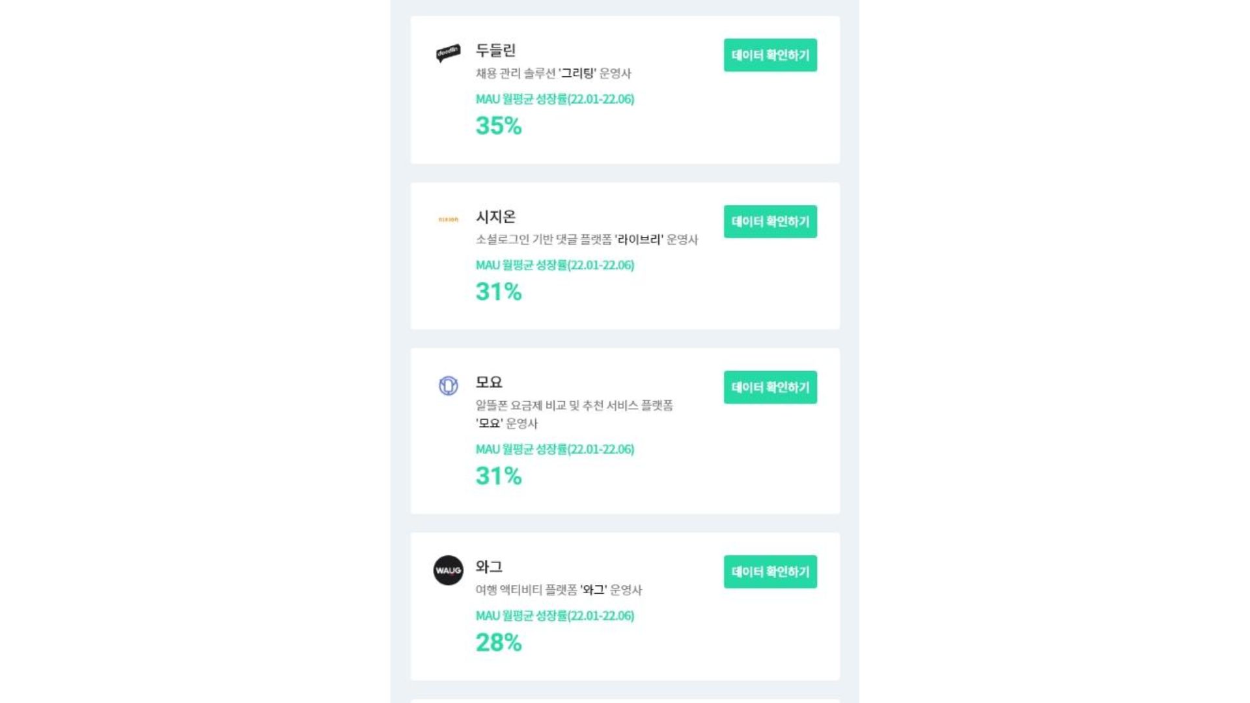Screen dimensions: 1250x703
Task: Click the '라이브리' 운영사 description text
Action: [587, 240]
